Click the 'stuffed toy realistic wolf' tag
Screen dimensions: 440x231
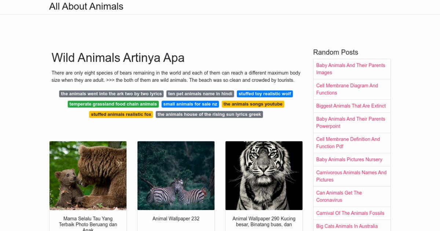(265, 94)
